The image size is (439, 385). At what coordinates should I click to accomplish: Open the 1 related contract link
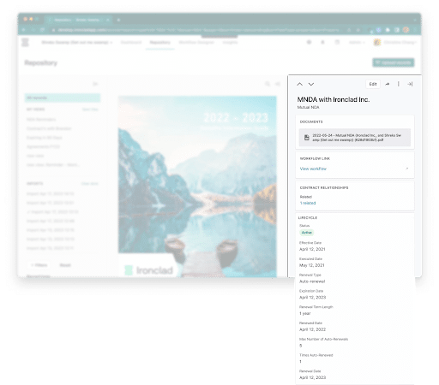(308, 203)
